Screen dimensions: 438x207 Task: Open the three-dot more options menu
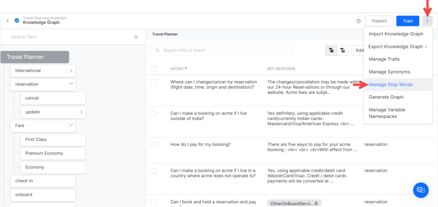coord(427,21)
